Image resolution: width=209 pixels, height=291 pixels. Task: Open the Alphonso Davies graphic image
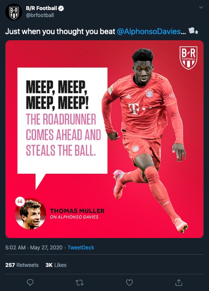tap(104, 139)
